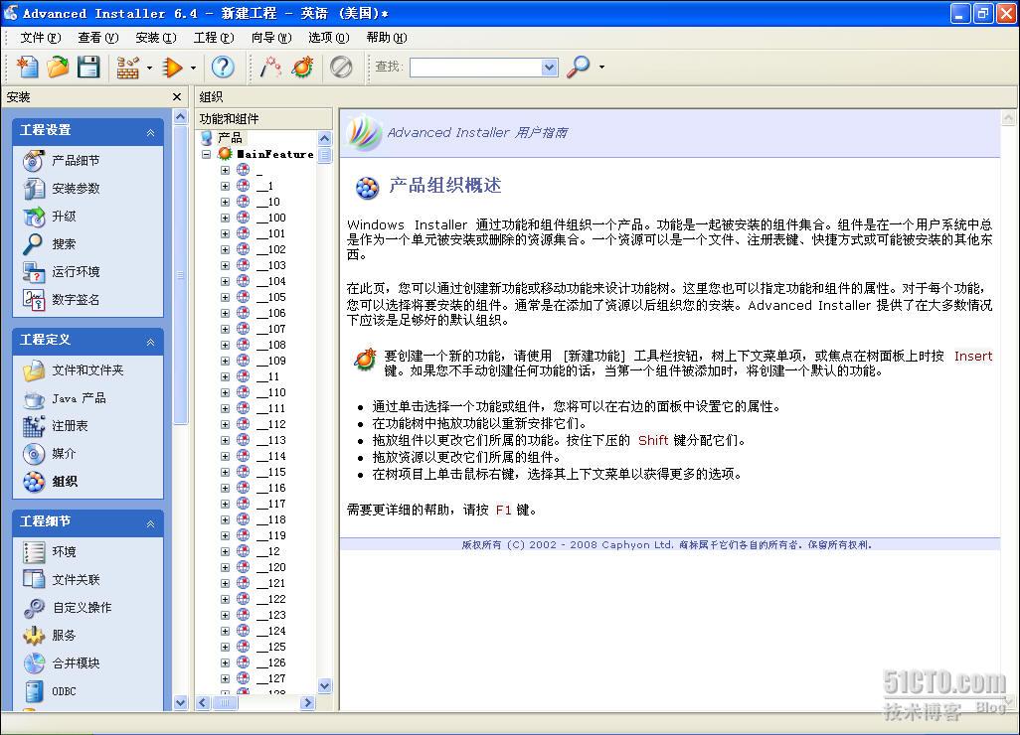
Task: Click the Build brick wall icon
Action: (x=128, y=67)
